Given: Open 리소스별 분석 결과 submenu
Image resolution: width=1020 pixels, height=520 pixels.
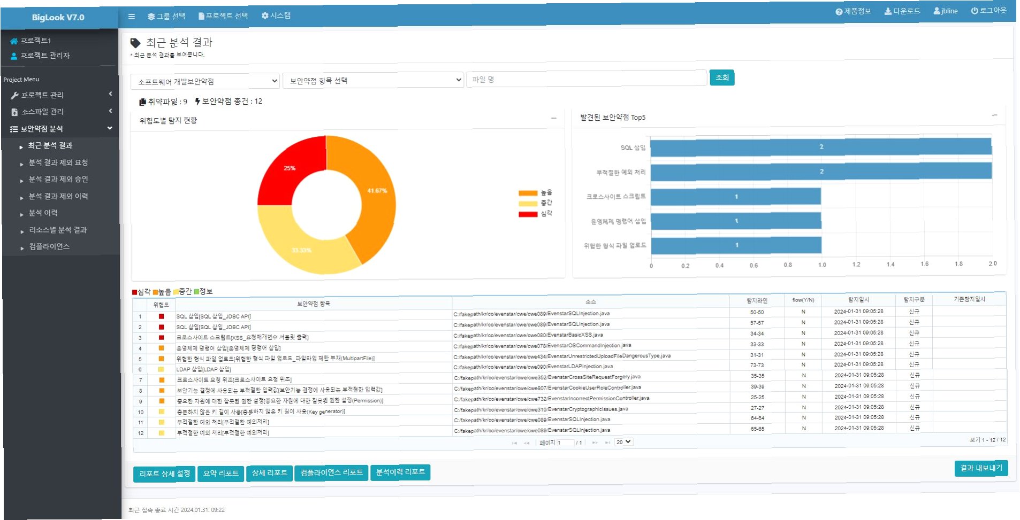Looking at the screenshot, I should 58,230.
